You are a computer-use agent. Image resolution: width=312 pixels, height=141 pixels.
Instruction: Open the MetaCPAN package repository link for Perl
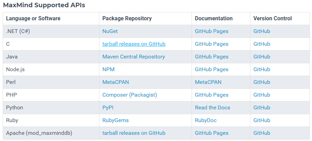coord(116,82)
